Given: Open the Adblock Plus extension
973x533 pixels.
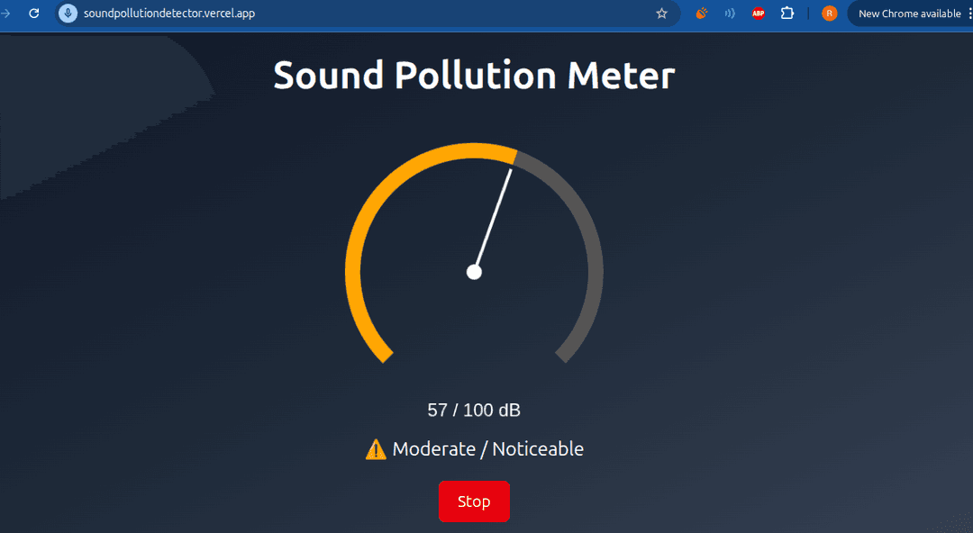Looking at the screenshot, I should point(758,14).
